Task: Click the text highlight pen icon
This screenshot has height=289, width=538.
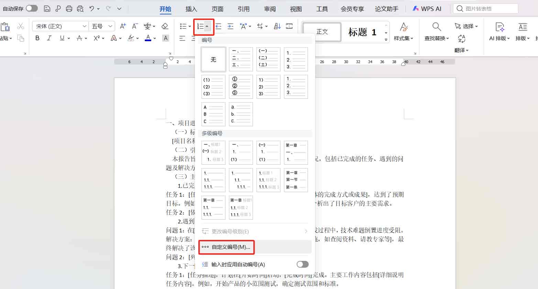Action: click(131, 38)
